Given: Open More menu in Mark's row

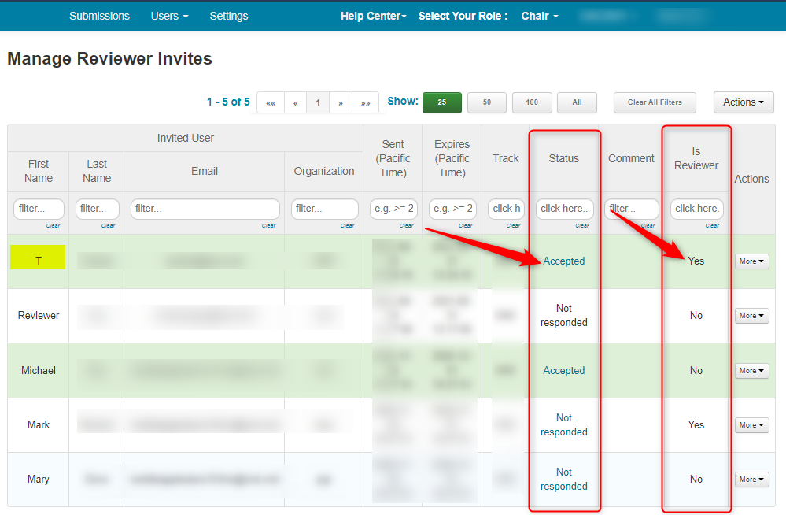Looking at the screenshot, I should pyautogui.click(x=752, y=424).
